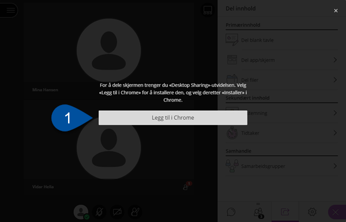
Task: Click the Vidar Hella name label
Action: 43,187
